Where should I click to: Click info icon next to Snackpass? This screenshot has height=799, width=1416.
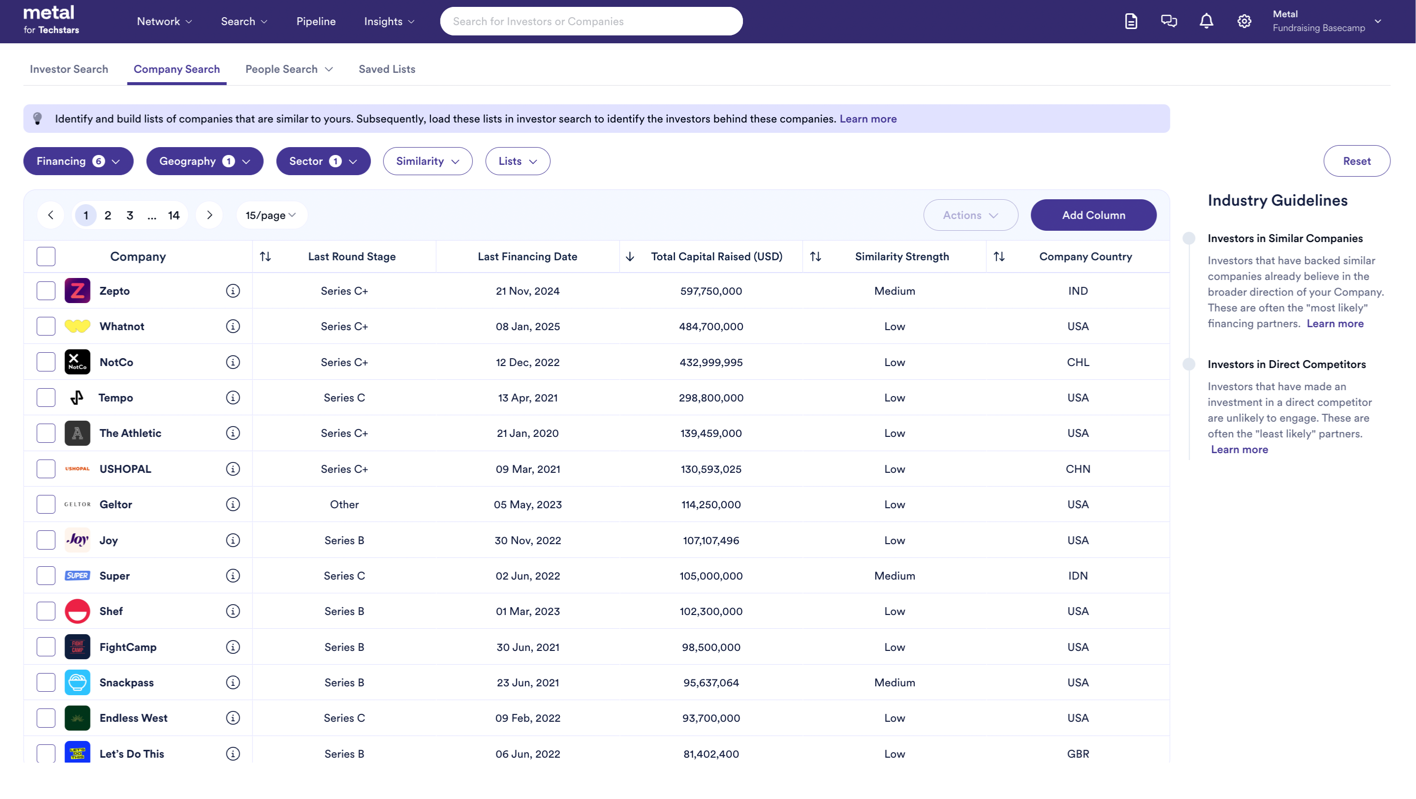tap(233, 682)
